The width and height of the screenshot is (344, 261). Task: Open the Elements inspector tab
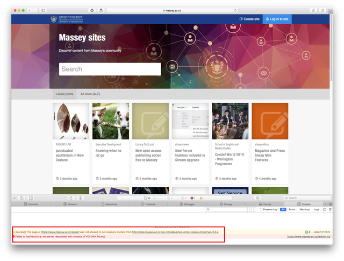[x=31, y=204]
